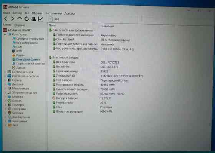Viewport: 215px width, 153px height.
Task: Click the Програми icon in tree
Action: click(x=9, y=109)
